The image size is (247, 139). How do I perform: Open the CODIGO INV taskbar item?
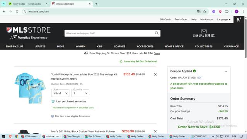pos(200,136)
